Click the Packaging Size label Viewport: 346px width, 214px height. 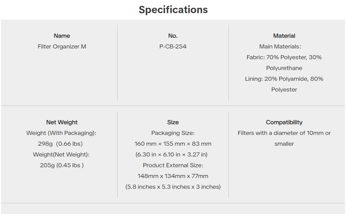tap(173, 133)
